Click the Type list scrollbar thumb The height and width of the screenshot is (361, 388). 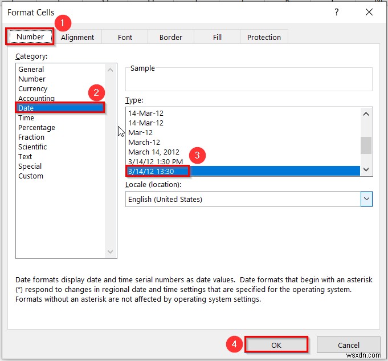tap(366, 145)
